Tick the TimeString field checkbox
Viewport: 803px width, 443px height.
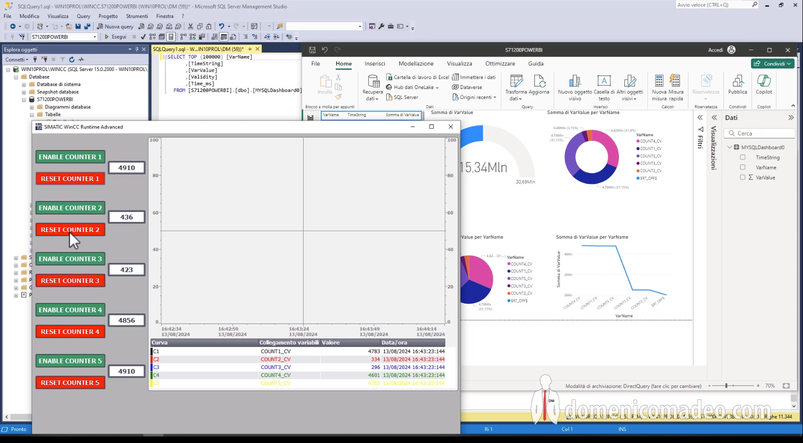pos(742,157)
